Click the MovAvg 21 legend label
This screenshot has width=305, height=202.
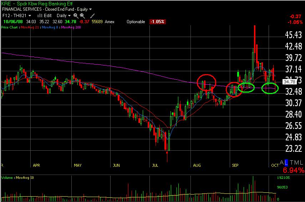[30, 27]
